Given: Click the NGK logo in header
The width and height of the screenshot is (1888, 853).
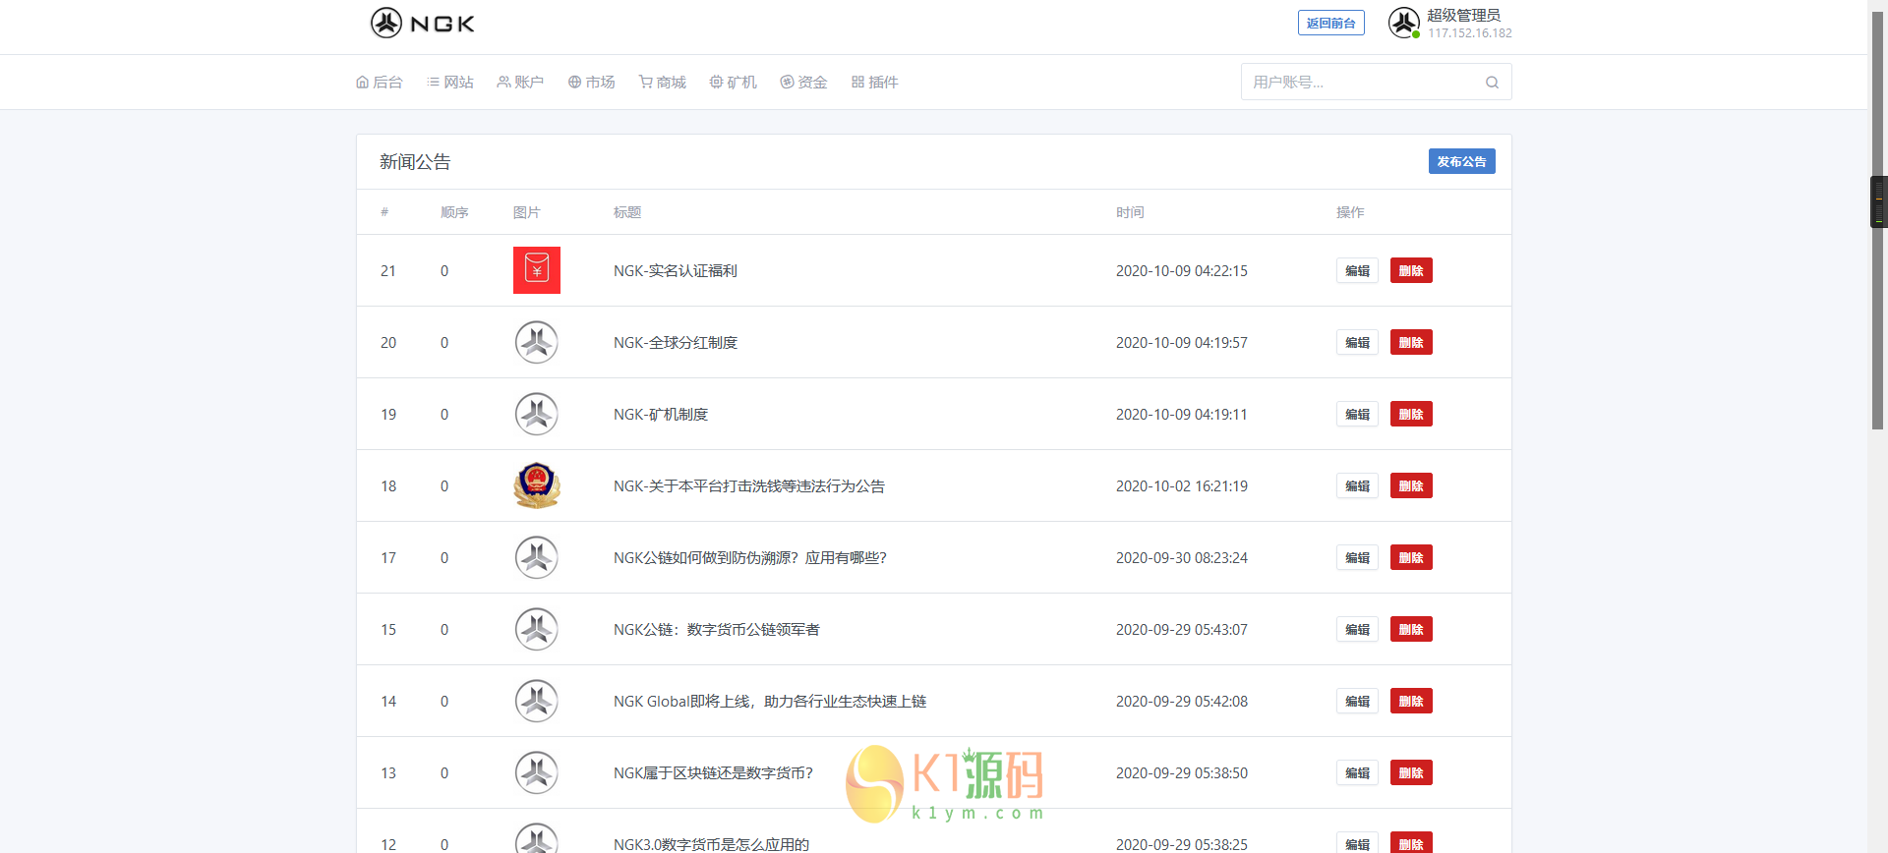Looking at the screenshot, I should pos(422,23).
